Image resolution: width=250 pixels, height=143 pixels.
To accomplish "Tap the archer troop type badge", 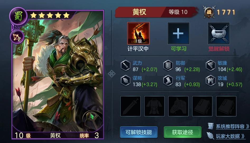I will (x=17, y=38).
